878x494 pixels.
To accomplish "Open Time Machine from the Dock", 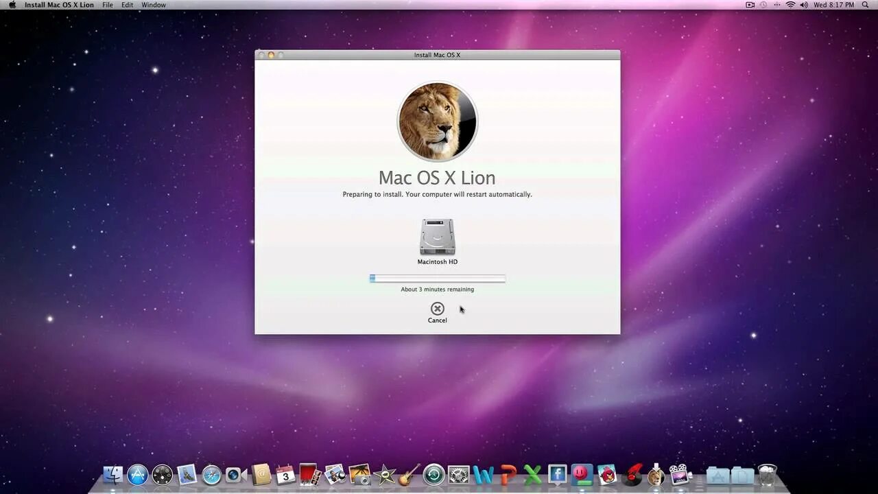I will pos(434,475).
